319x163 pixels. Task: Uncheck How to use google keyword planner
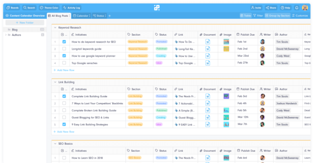click(64, 56)
